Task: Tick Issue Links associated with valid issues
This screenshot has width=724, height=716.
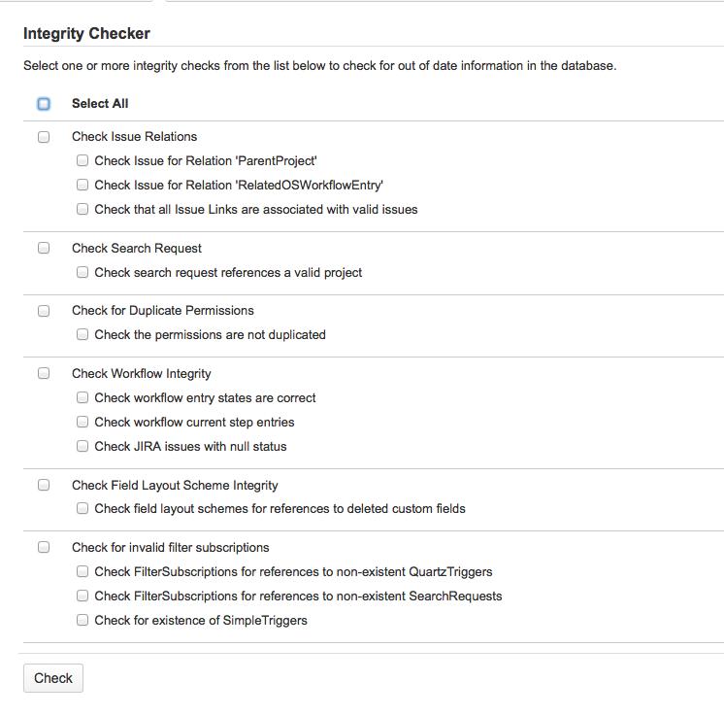Action: point(83,209)
